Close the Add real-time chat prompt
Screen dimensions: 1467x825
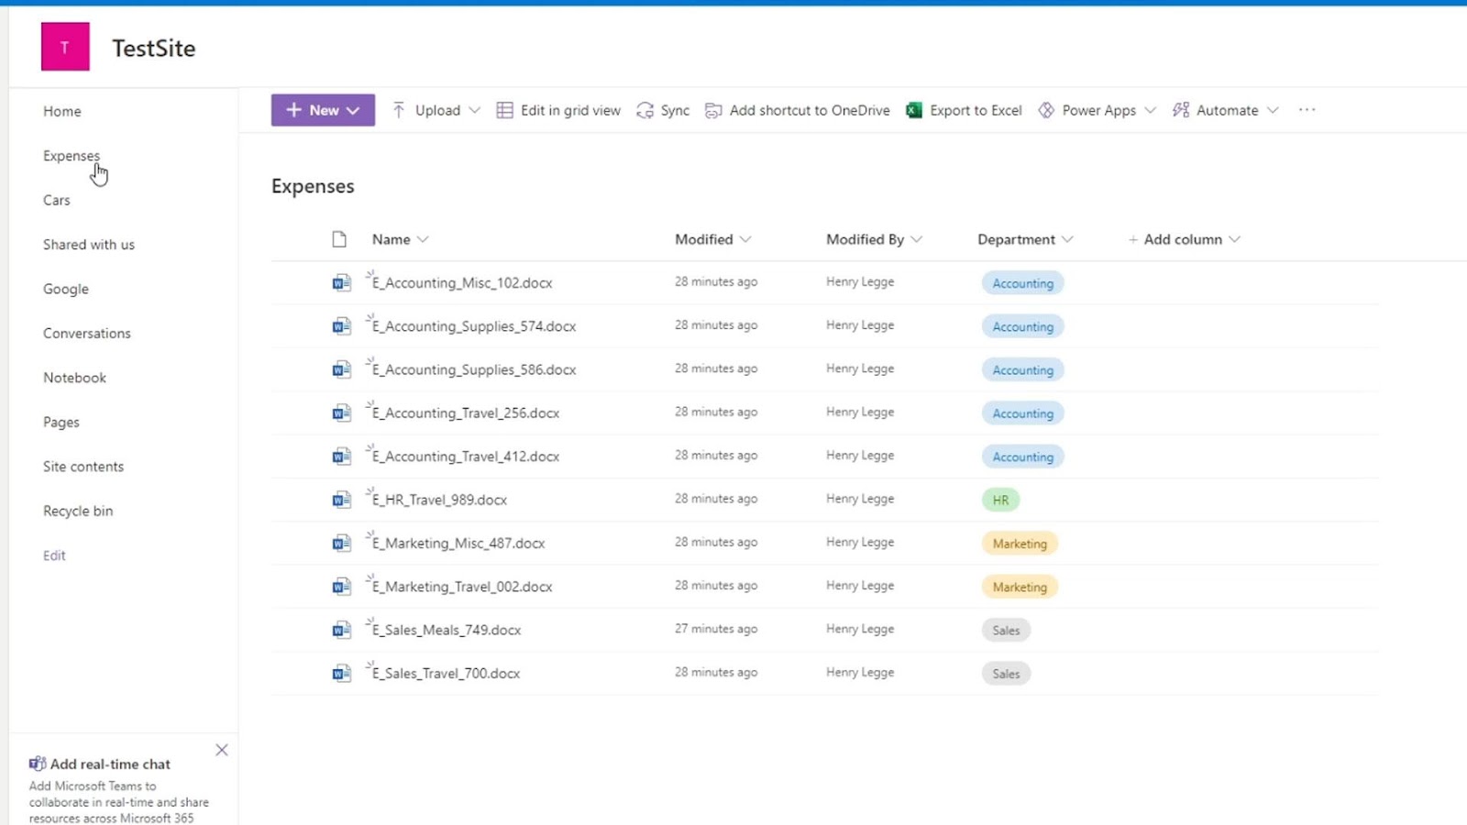point(222,750)
